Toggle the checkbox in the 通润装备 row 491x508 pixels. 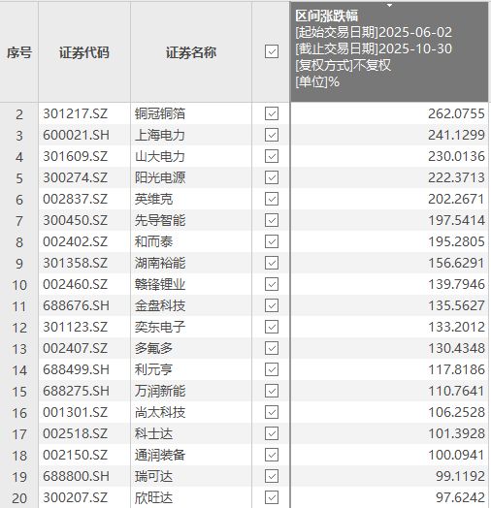point(272,455)
